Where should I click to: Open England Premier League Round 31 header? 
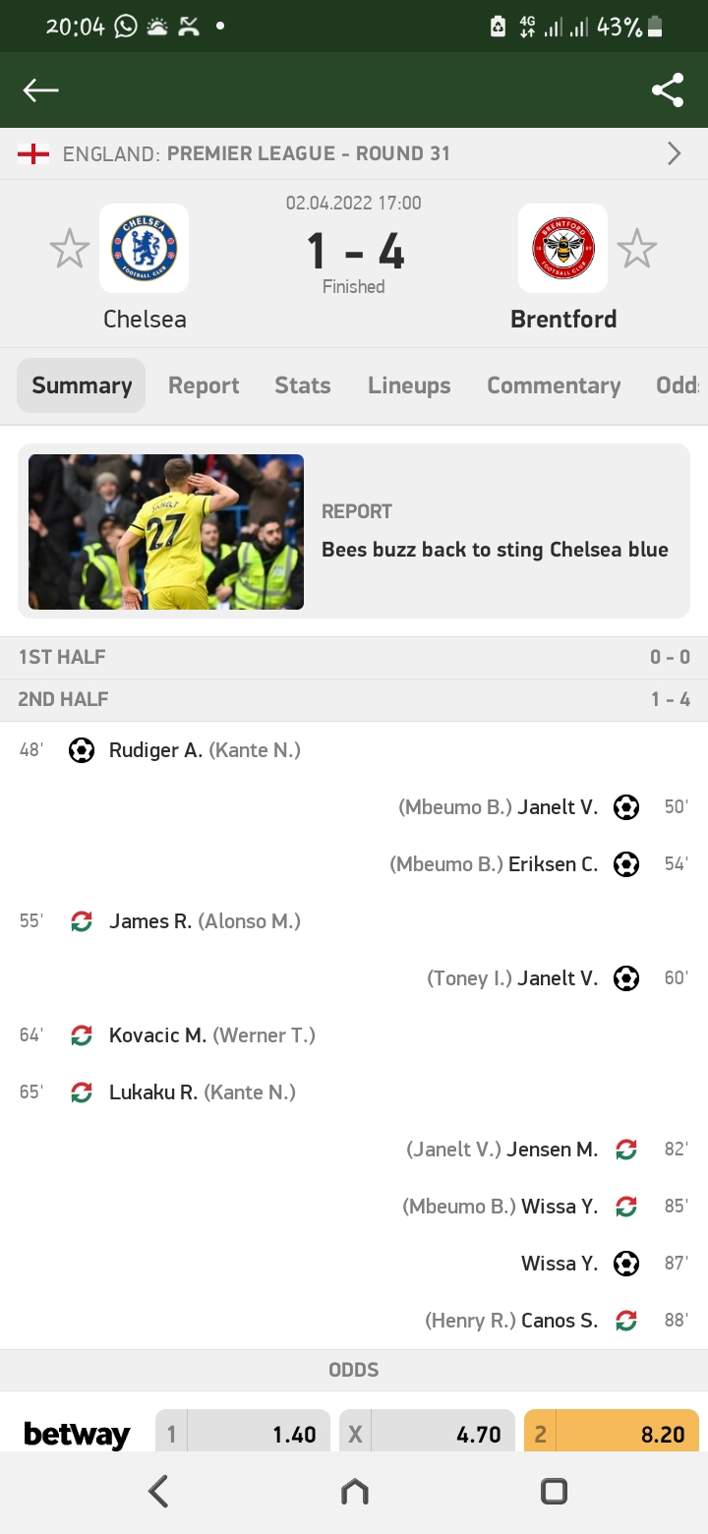pos(256,153)
